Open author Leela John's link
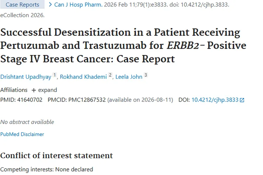The width and height of the screenshot is (263, 175). point(129,77)
